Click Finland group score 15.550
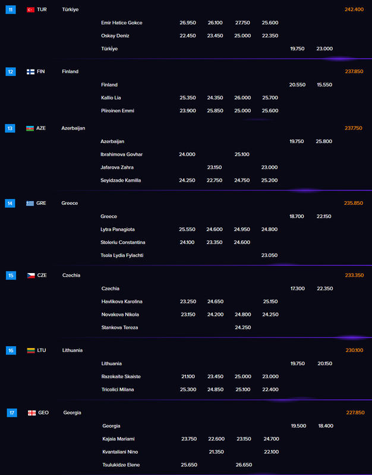This screenshot has width=372, height=475. (x=324, y=85)
